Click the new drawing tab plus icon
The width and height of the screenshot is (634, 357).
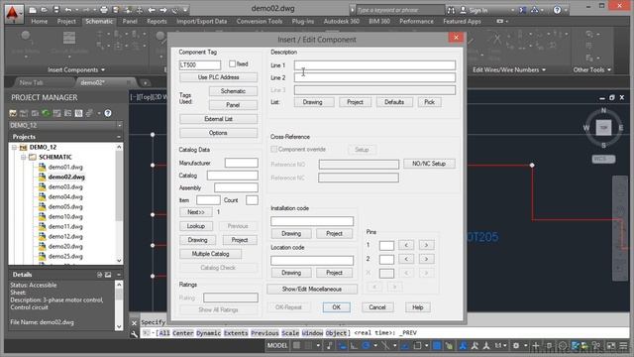tap(145, 83)
